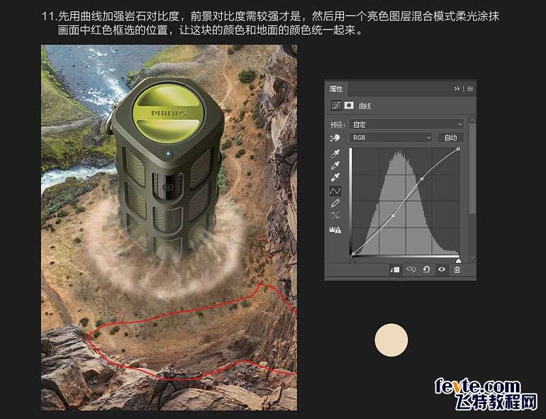
Task: Click the histogram clipping warning icon
Action: [x=335, y=229]
